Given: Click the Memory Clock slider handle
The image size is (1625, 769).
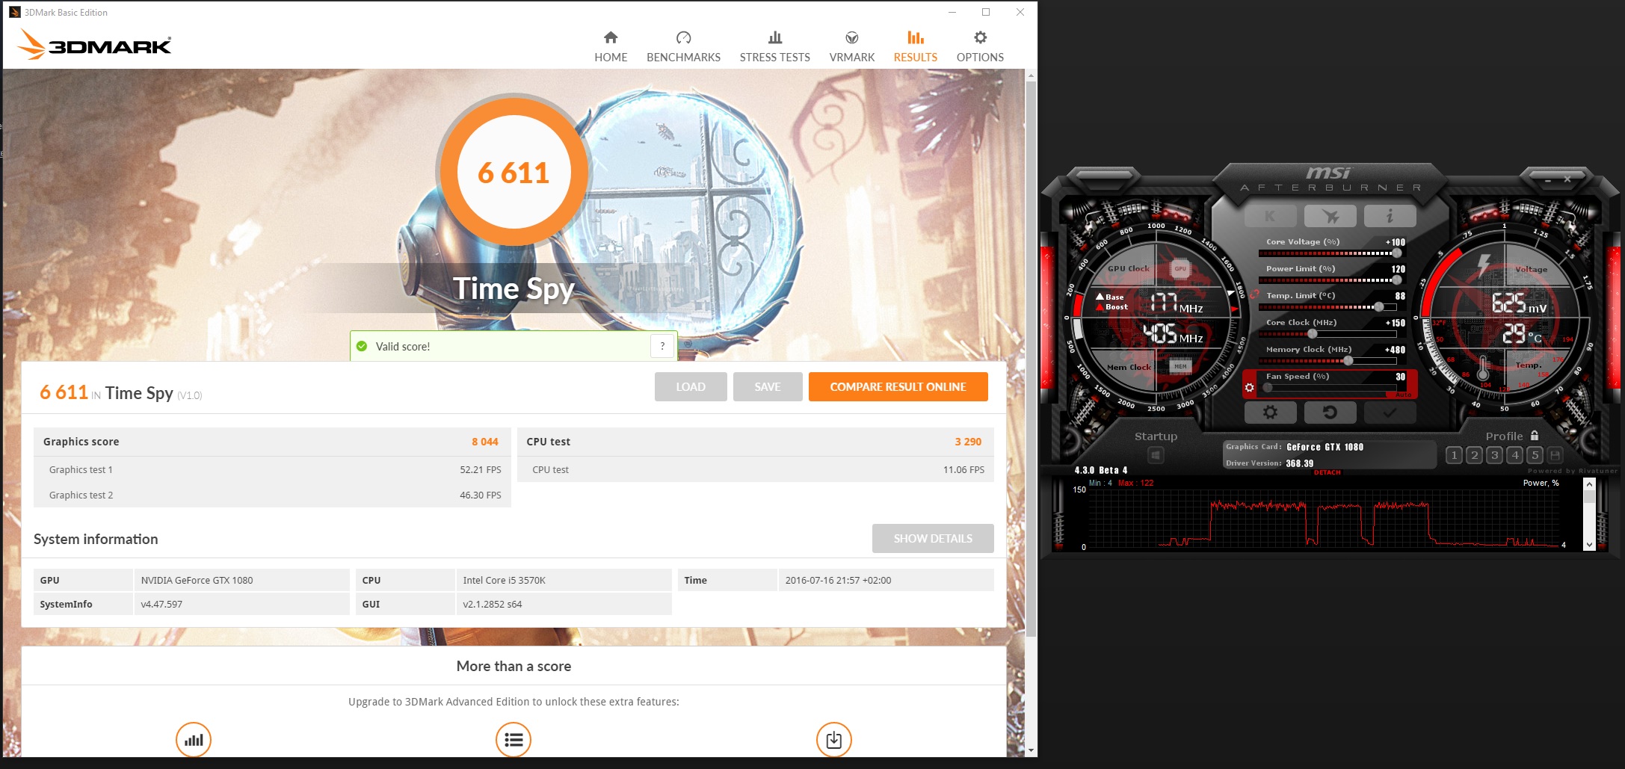Looking at the screenshot, I should pos(1348,360).
